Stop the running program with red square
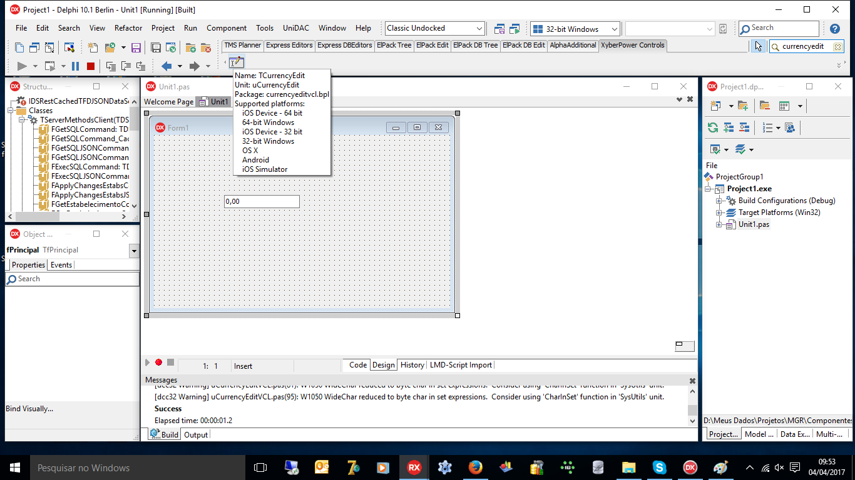 click(91, 66)
